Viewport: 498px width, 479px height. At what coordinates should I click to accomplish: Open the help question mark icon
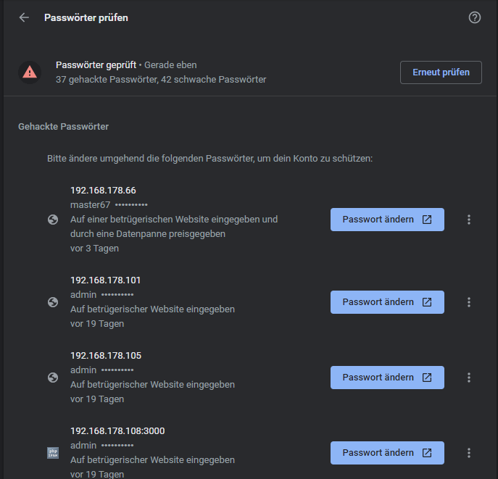click(475, 17)
